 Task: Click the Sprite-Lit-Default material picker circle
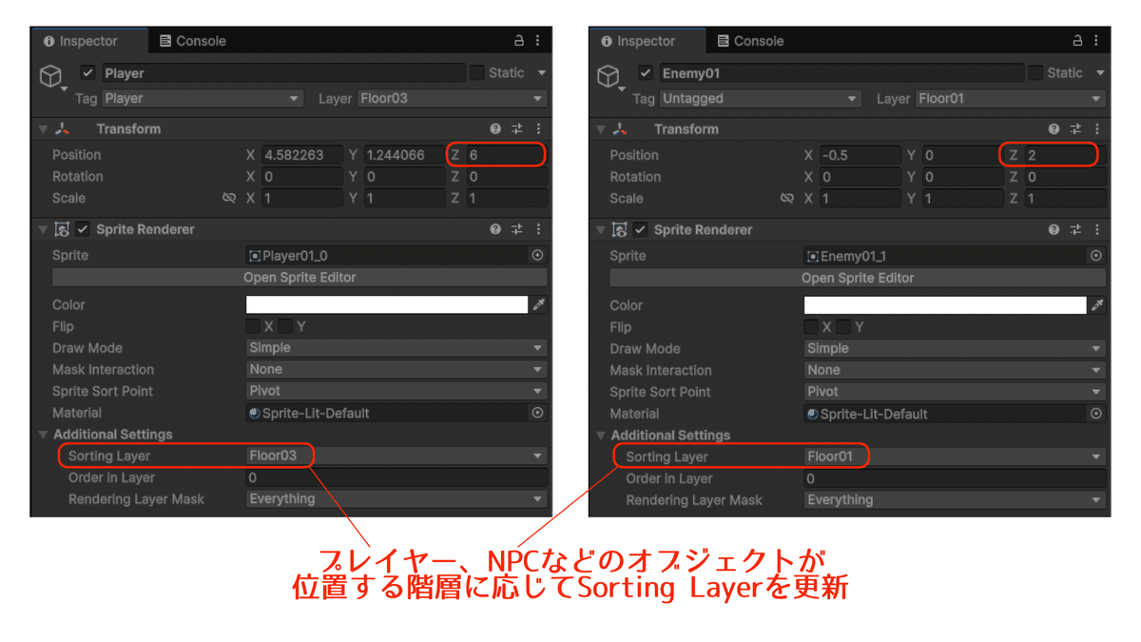click(537, 412)
